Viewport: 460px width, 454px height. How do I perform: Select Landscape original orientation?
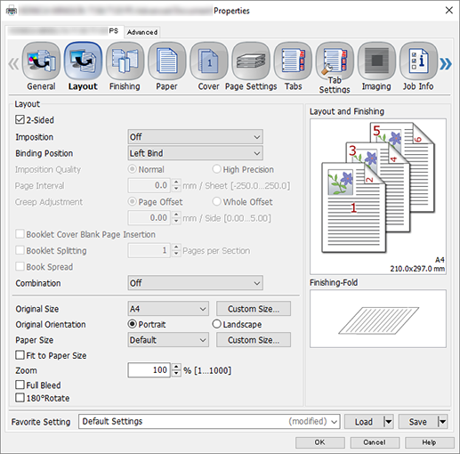coord(217,324)
